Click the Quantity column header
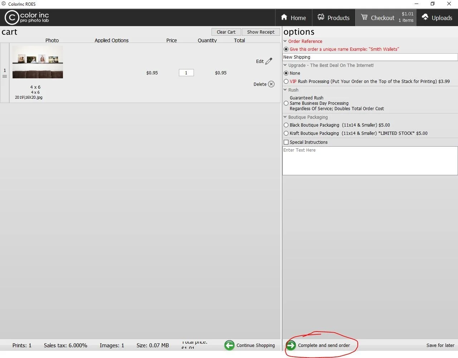 coord(207,40)
